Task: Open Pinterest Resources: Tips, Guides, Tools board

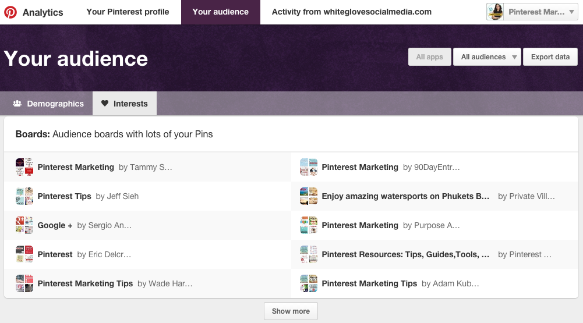Action: click(x=405, y=254)
